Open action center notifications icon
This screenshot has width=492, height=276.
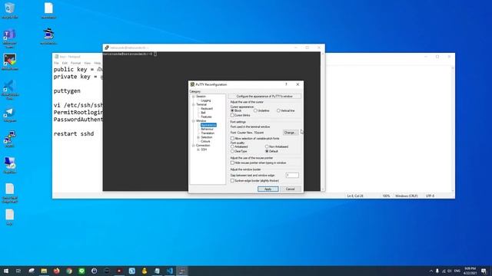click(484, 271)
